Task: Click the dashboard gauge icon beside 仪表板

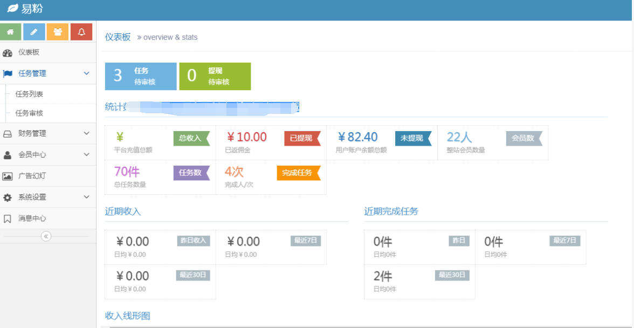Action: 8,52
